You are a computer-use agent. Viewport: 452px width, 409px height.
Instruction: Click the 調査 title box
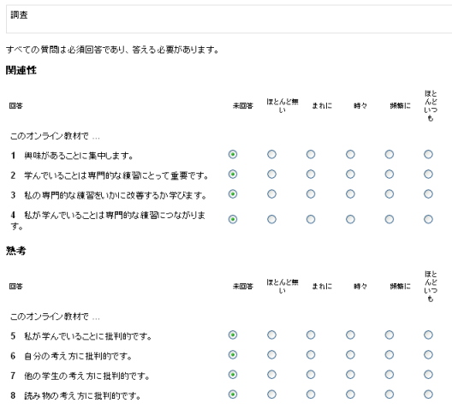point(229,19)
